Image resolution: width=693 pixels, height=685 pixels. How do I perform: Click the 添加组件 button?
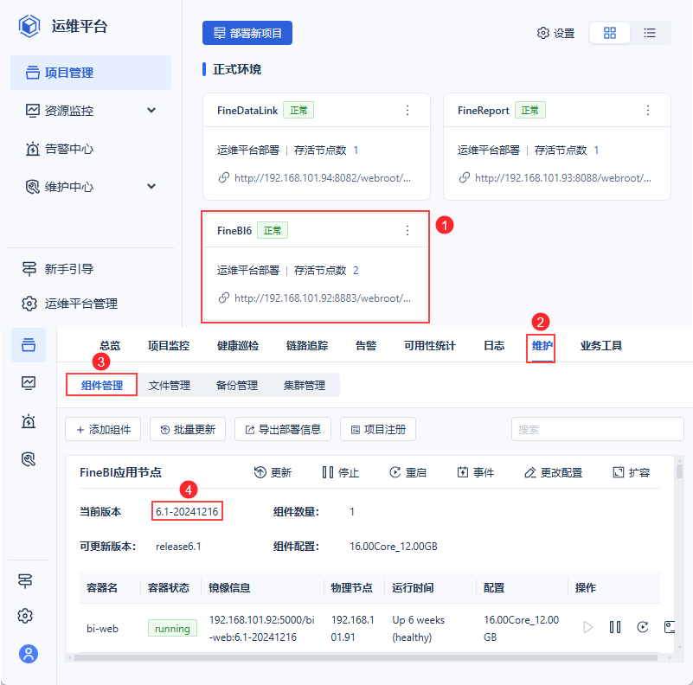point(103,429)
